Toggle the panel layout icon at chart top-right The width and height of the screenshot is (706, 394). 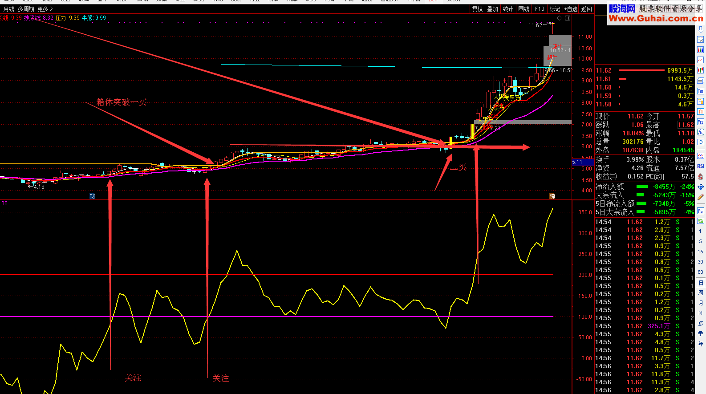[568, 18]
